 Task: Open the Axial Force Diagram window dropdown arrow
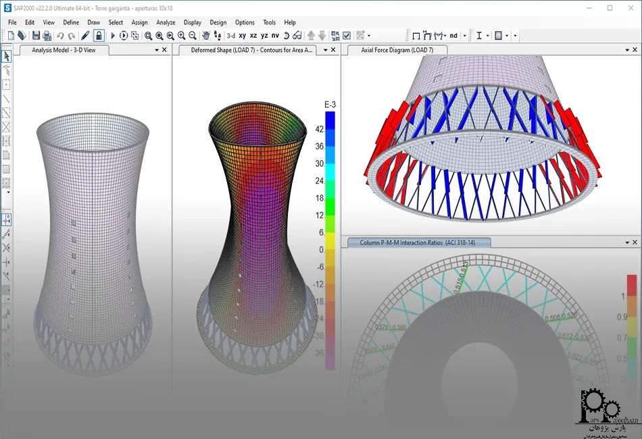[x=626, y=50]
